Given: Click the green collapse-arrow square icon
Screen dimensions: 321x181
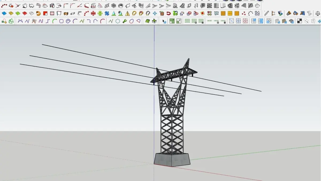Looking at the screenshot, I should tap(179, 21).
